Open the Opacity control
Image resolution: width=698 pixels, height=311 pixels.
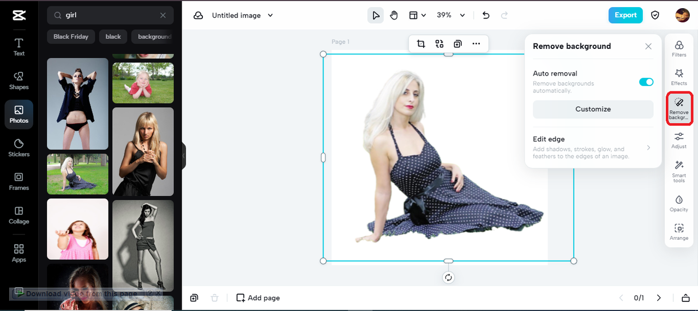pyautogui.click(x=679, y=204)
